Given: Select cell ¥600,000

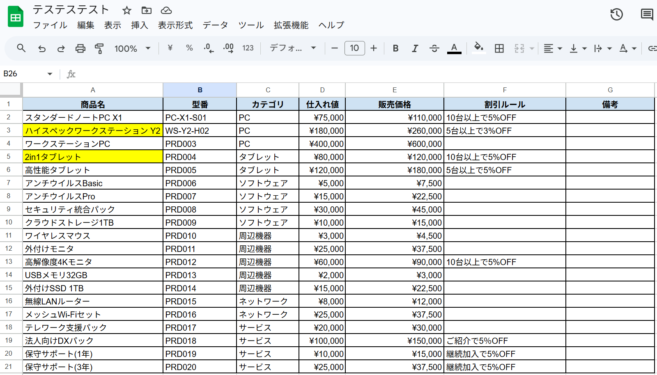Looking at the screenshot, I should [395, 144].
